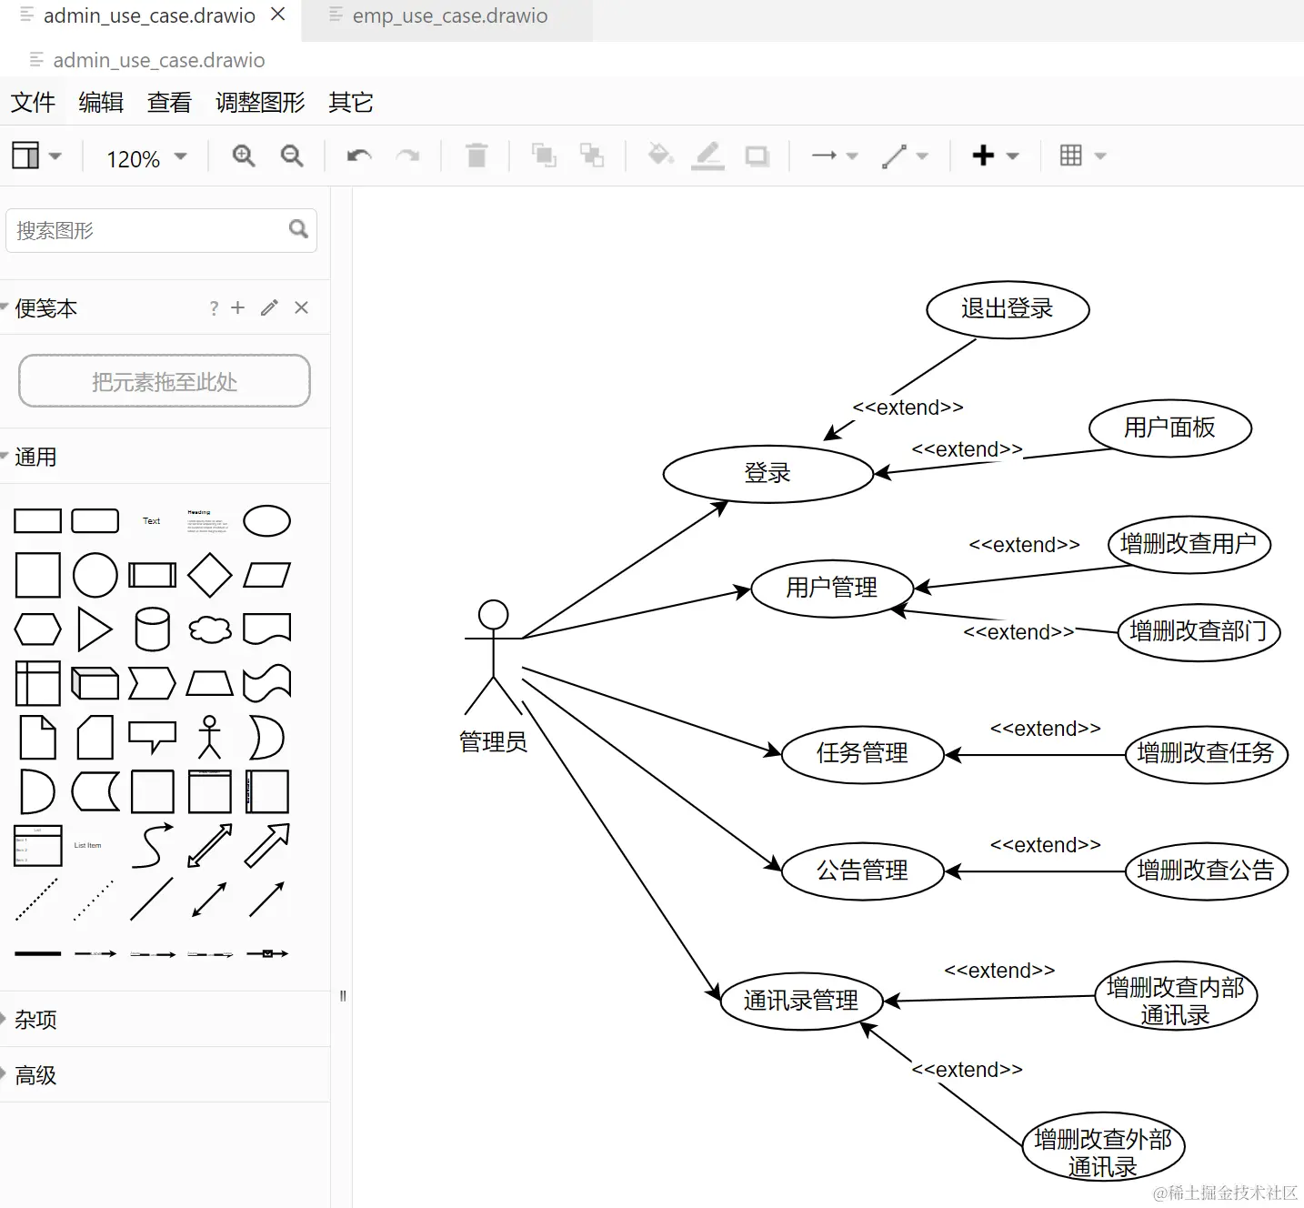Toggle the shadow icon in toolbar

(x=757, y=156)
